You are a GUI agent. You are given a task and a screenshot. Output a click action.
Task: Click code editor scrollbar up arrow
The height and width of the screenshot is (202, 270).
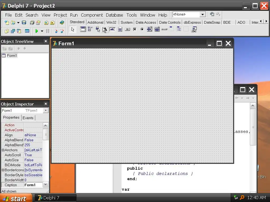[x=253, y=106]
